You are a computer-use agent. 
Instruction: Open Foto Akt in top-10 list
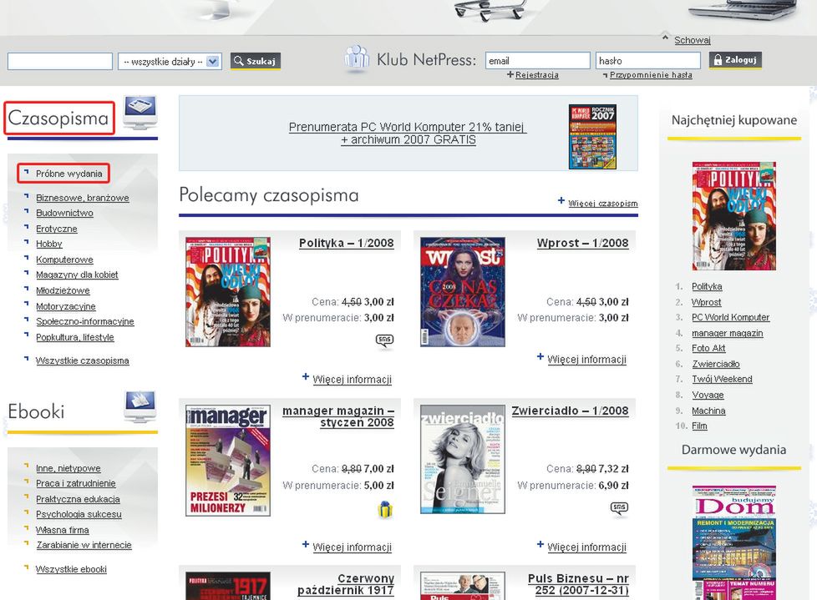(x=708, y=348)
